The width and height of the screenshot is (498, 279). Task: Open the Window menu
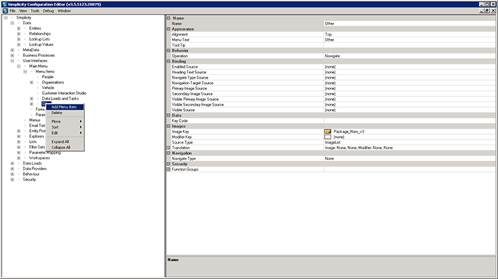[64, 11]
